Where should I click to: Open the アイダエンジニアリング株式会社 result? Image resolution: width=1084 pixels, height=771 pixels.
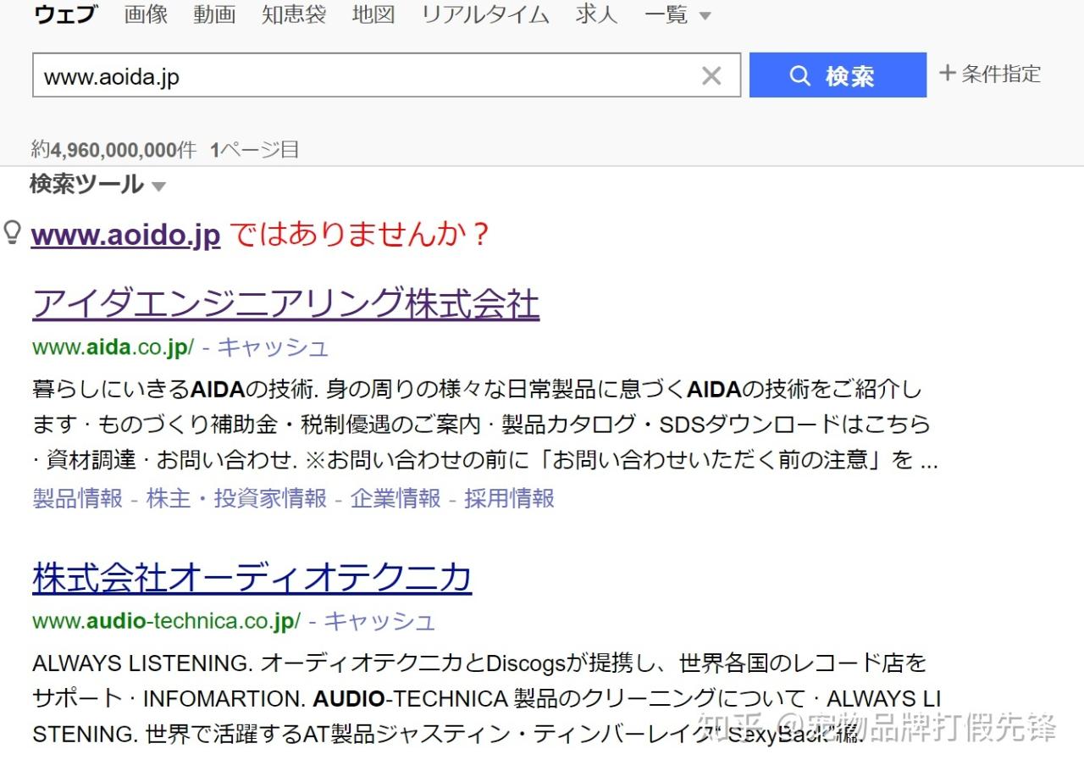click(x=285, y=304)
